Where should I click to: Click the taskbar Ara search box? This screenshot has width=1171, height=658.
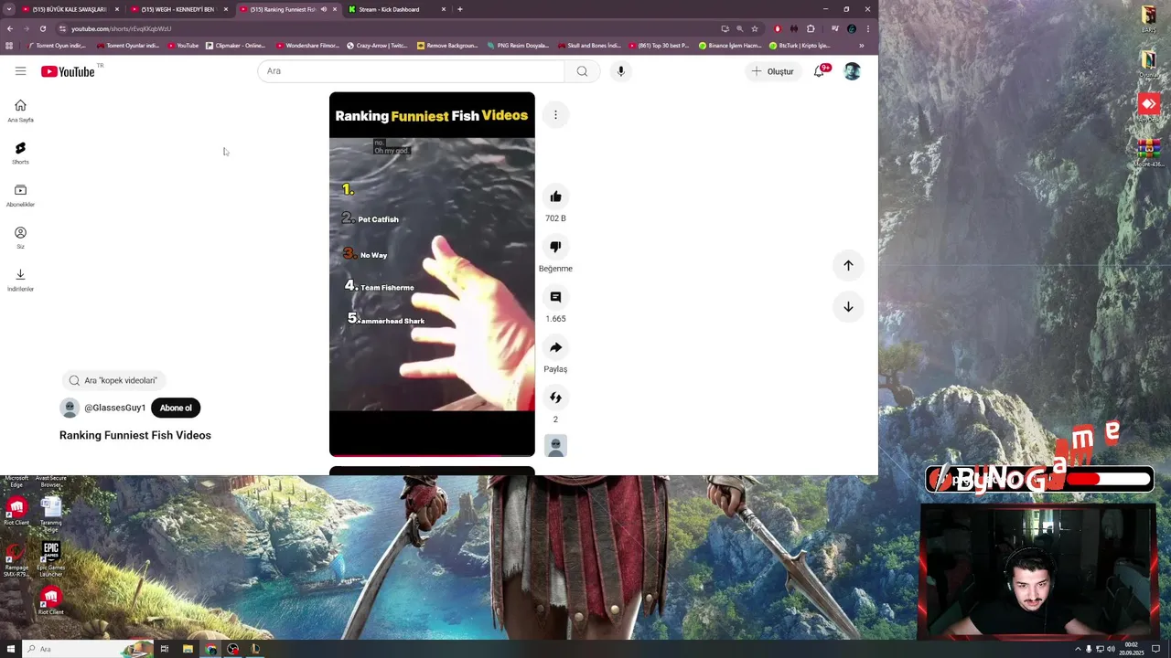[x=87, y=649]
